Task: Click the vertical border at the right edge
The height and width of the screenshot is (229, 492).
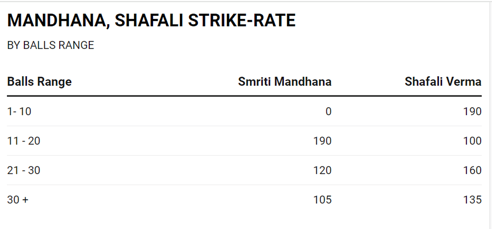Action: [490, 115]
